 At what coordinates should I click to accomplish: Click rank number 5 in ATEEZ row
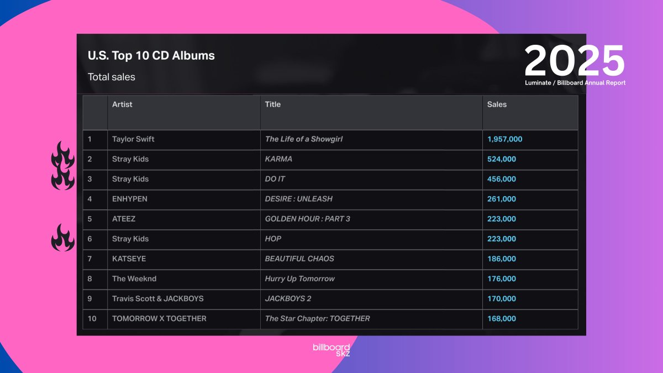[x=90, y=219]
